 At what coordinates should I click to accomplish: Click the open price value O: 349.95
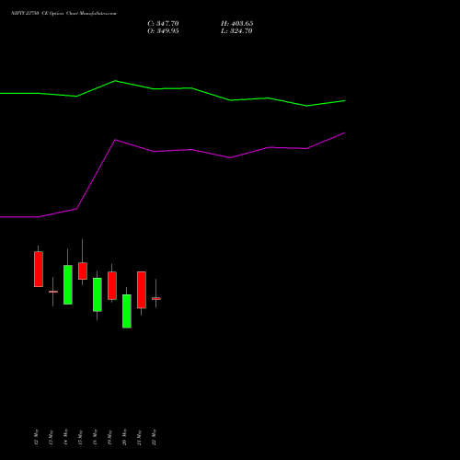click(x=163, y=31)
